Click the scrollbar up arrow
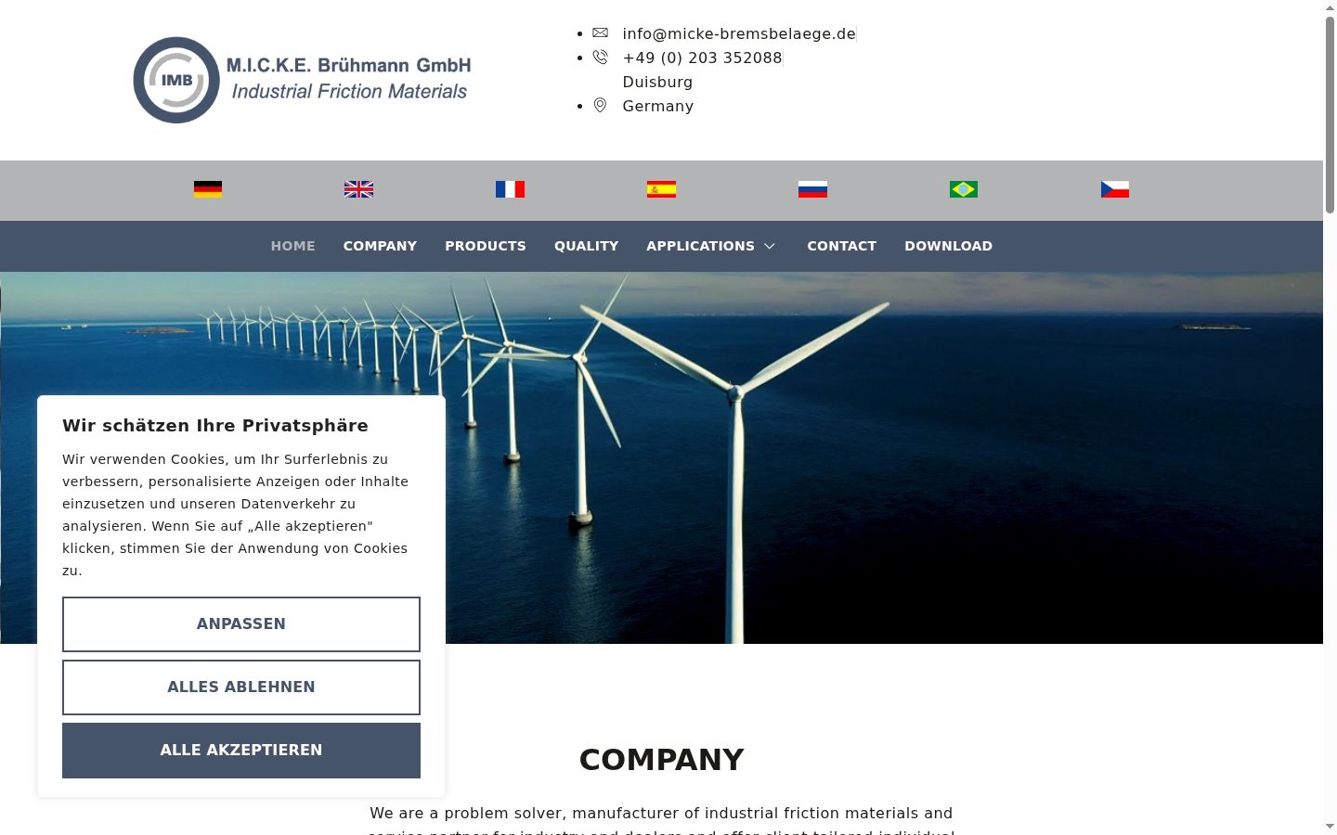Screen dimensions: 1337x835 (1330, 6)
